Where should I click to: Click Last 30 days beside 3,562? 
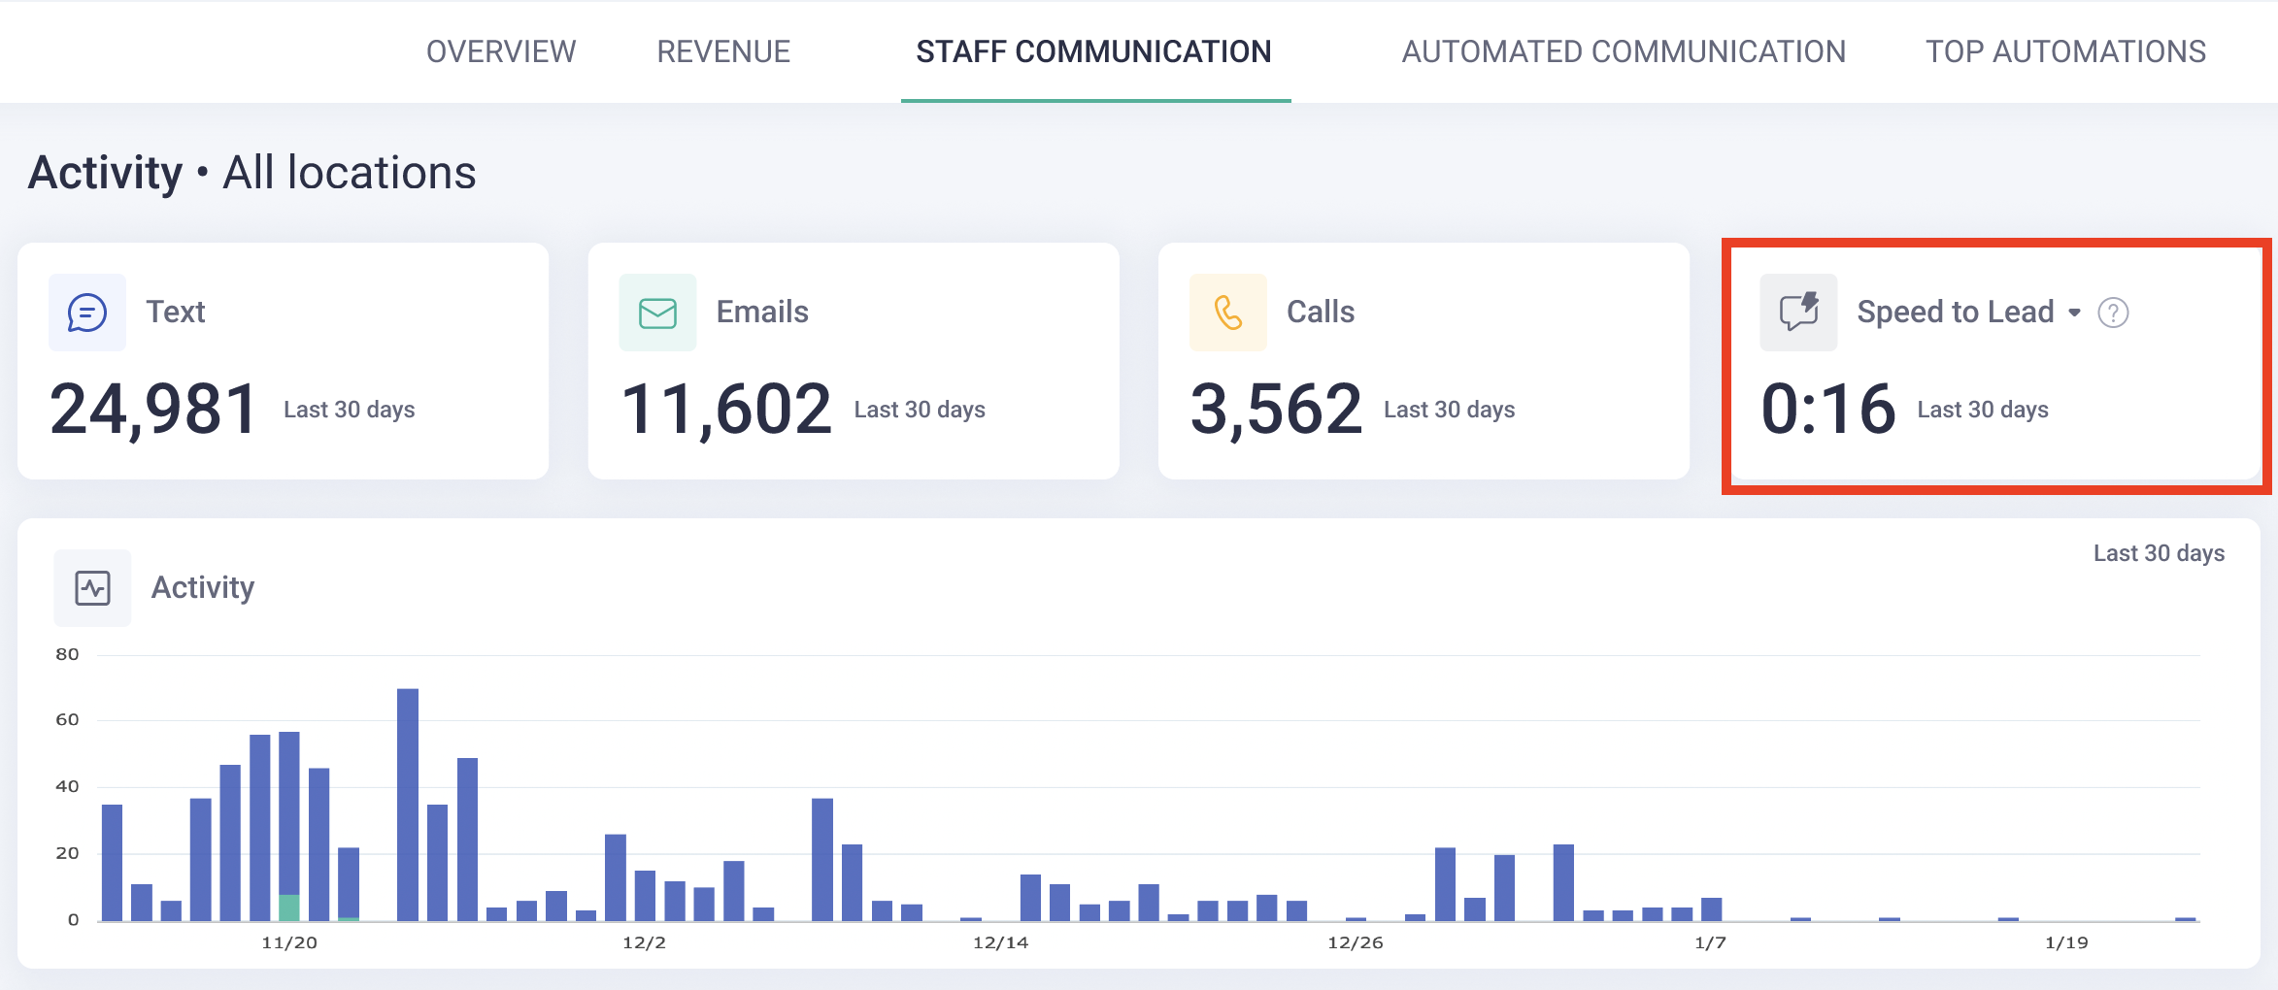coord(1449,410)
